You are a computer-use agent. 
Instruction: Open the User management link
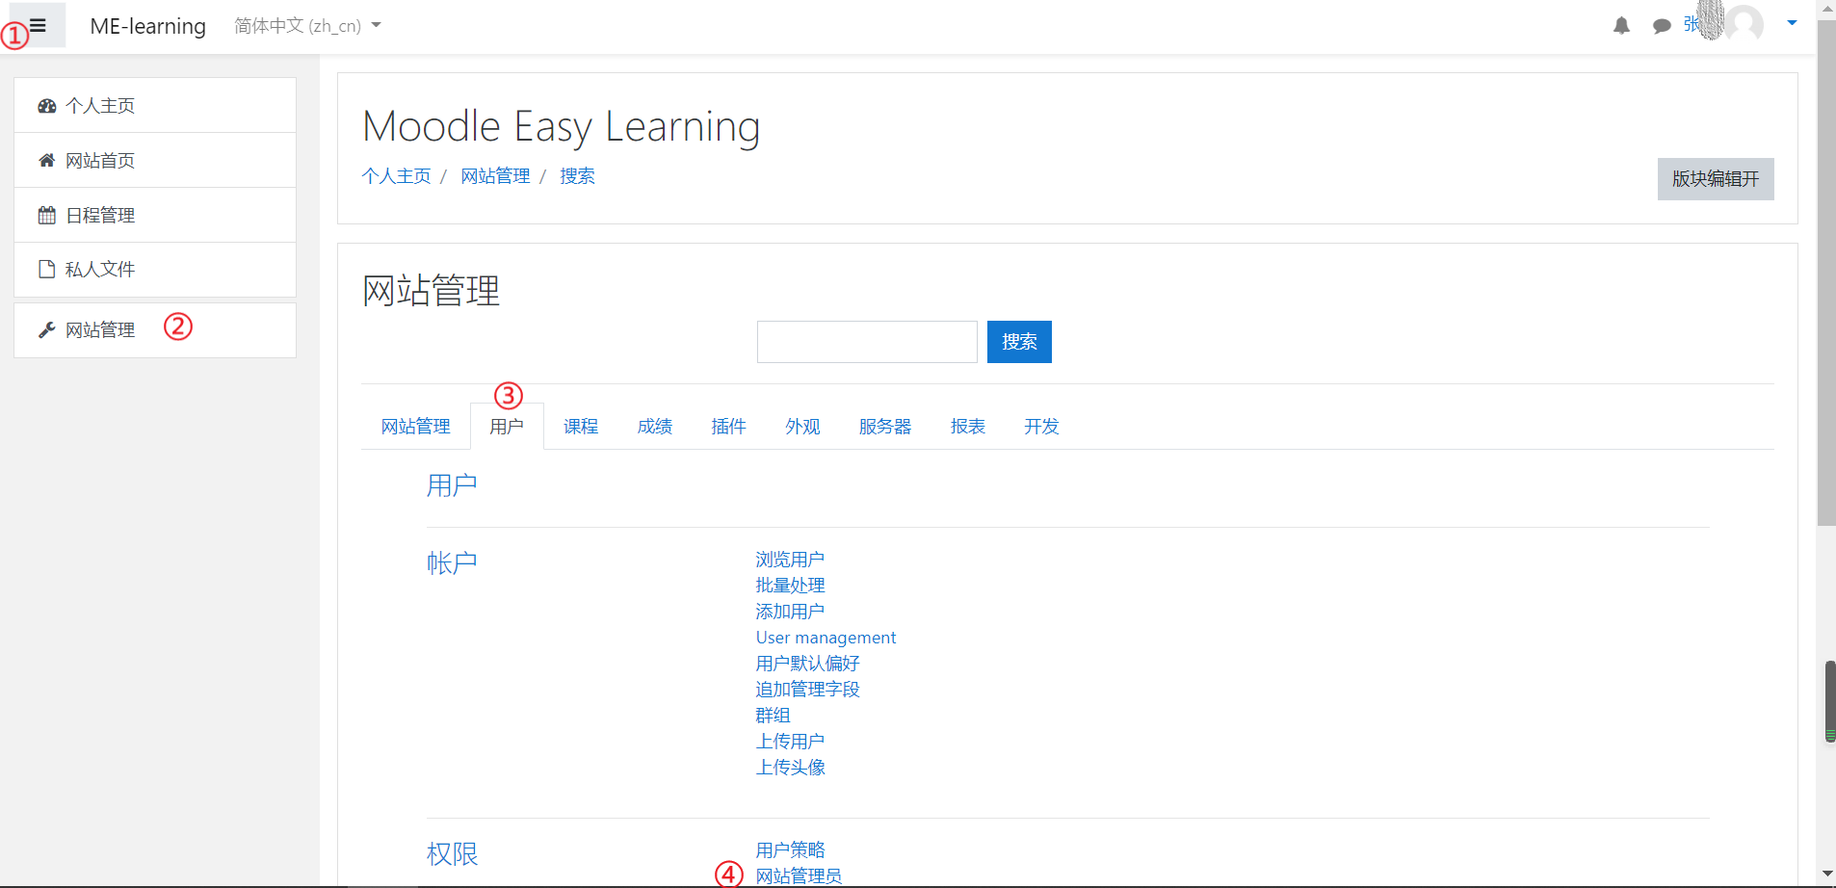click(x=826, y=637)
